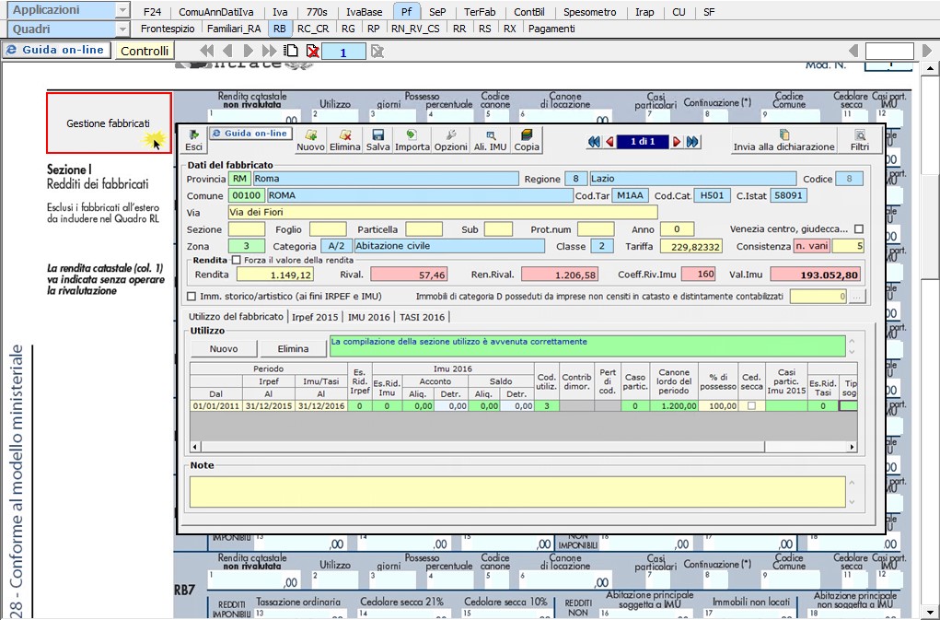Tick the Venezia centro, giudecca checkbox
Image resolution: width=940 pixels, height=620 pixels.
[x=859, y=229]
